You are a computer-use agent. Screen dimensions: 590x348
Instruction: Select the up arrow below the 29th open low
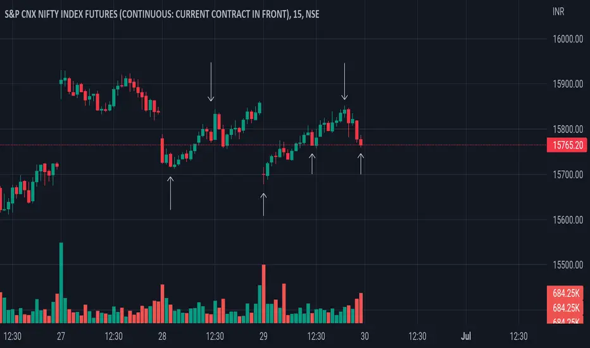[x=263, y=204]
